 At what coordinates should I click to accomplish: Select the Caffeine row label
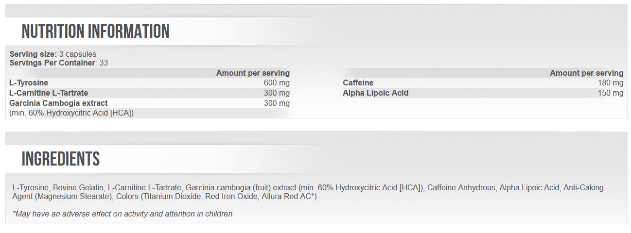click(358, 83)
